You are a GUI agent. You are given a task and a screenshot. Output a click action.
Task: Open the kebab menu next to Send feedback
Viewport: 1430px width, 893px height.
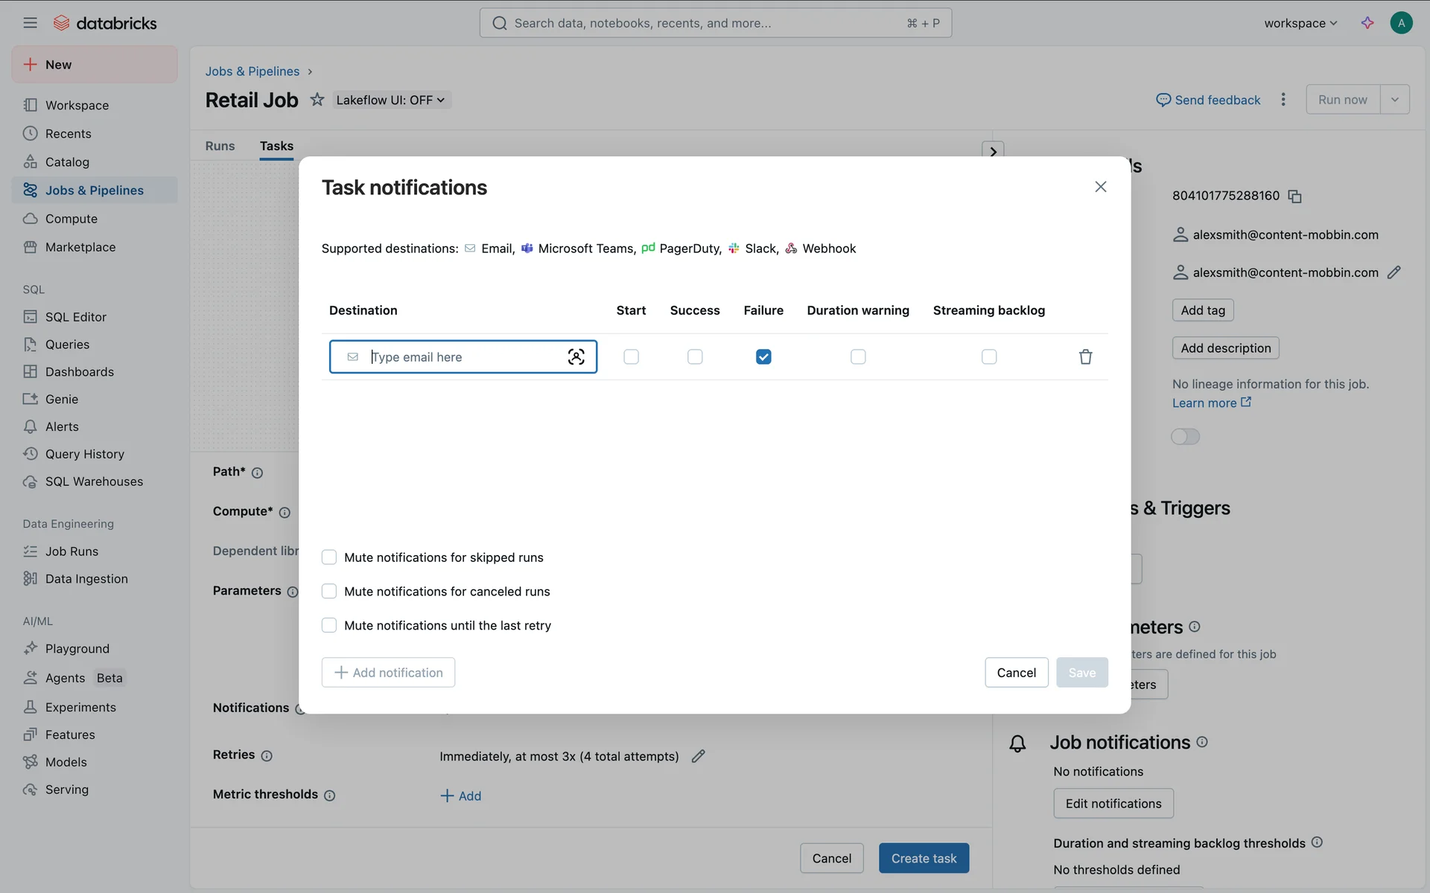point(1283,100)
